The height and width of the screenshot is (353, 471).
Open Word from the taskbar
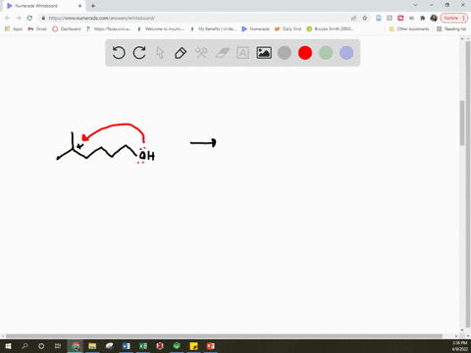click(x=127, y=346)
